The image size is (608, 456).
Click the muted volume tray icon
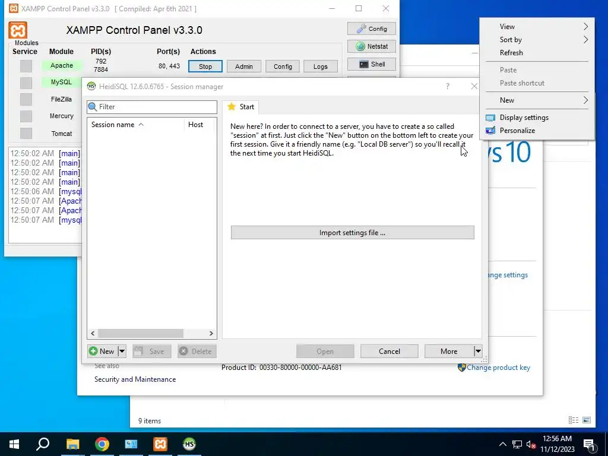pos(531,444)
